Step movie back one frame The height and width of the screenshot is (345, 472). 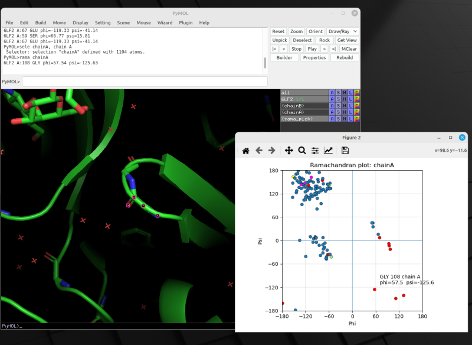tap(284, 49)
